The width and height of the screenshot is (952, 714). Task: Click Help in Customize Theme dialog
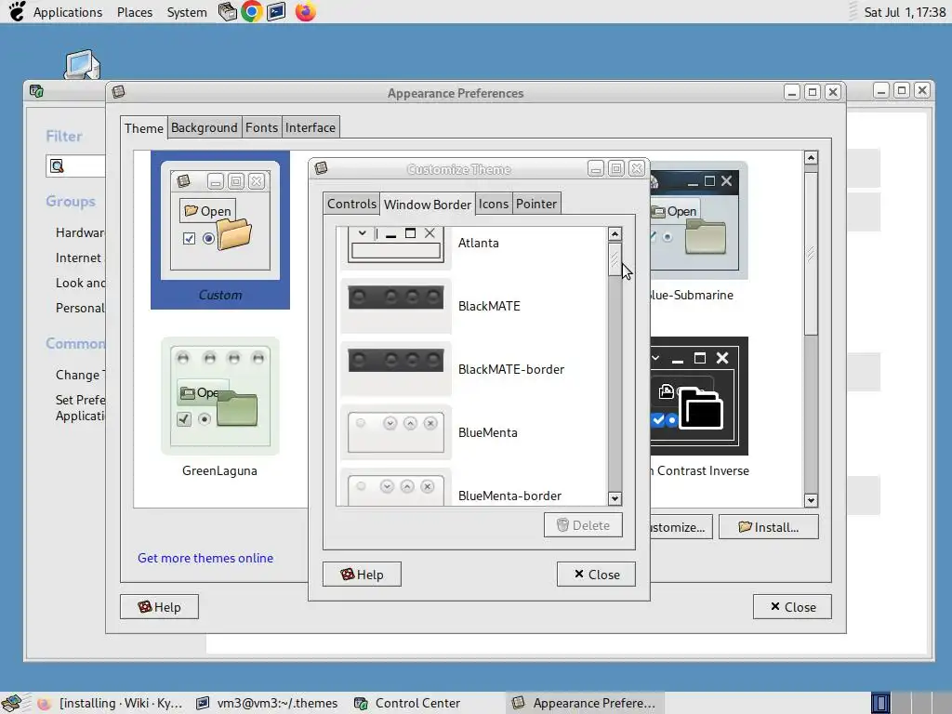[x=362, y=575]
